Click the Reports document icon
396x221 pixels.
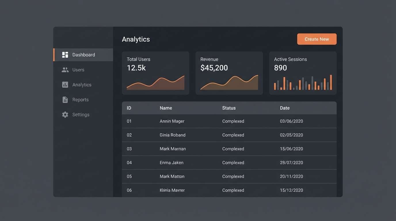coord(65,99)
